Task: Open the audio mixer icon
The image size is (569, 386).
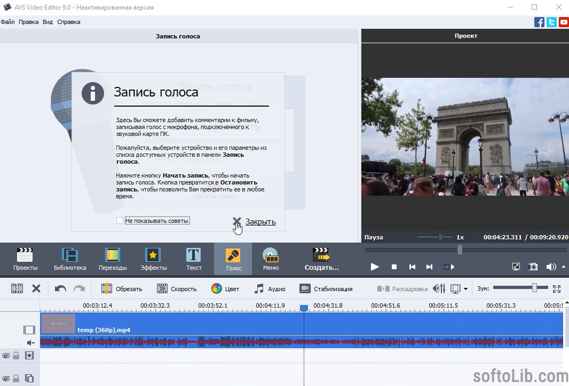Action: (x=439, y=288)
